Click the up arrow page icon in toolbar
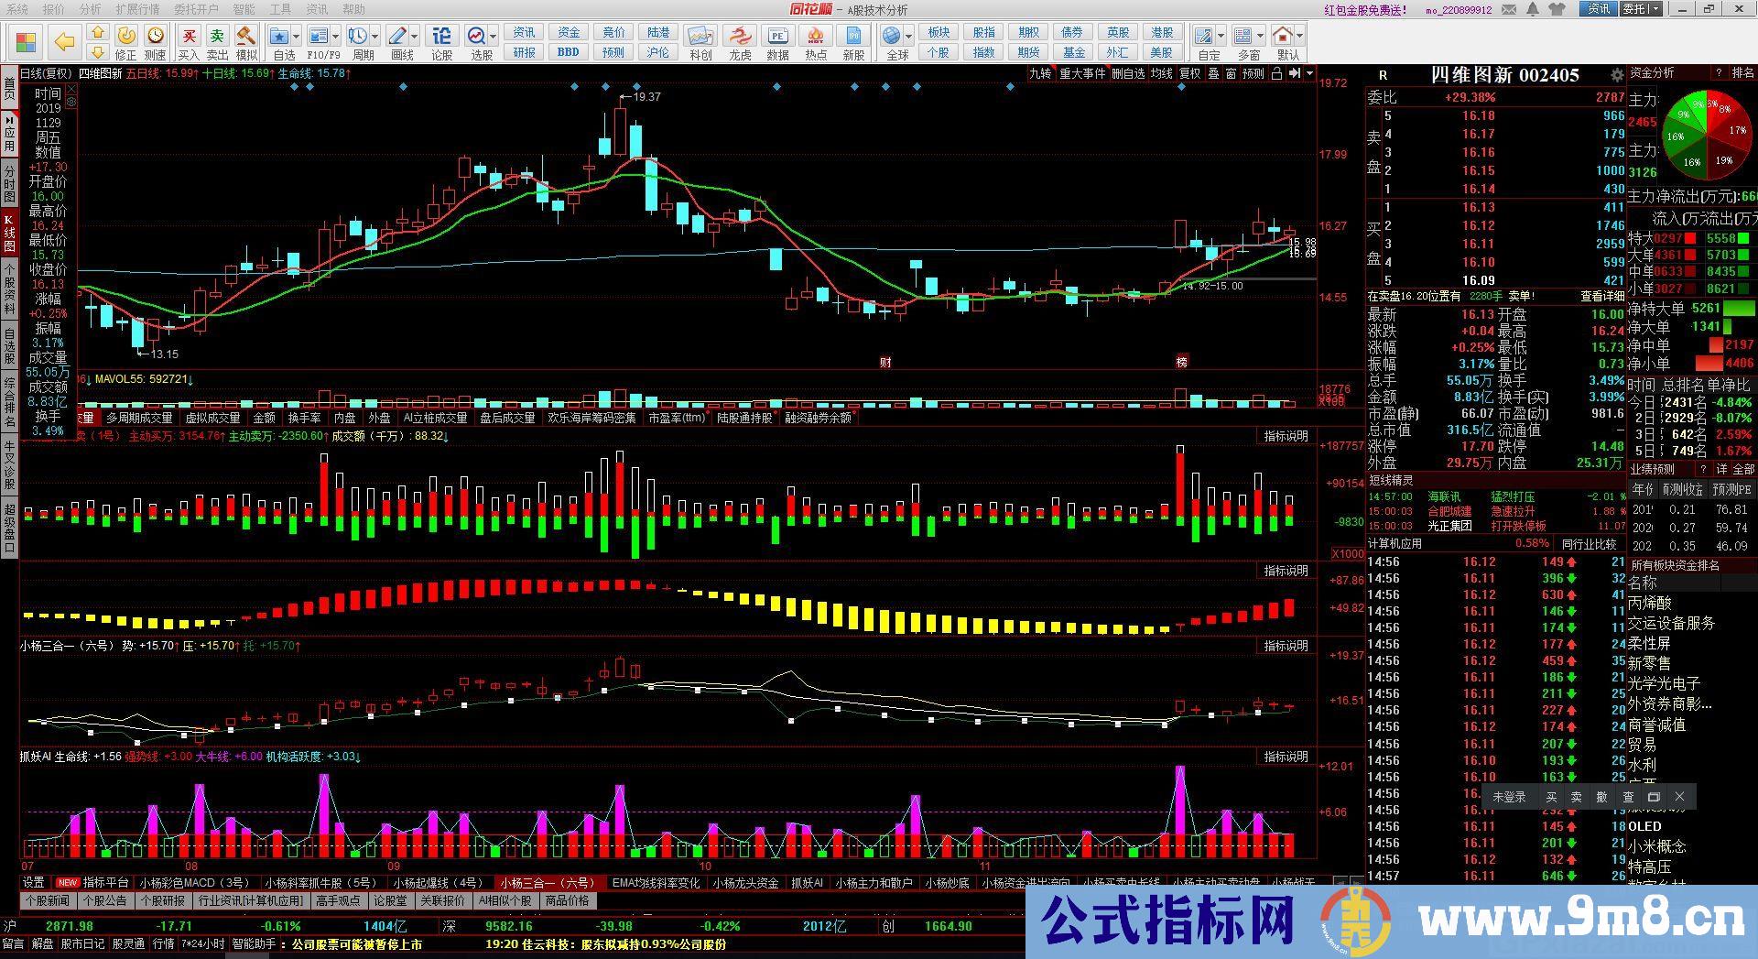The image size is (1758, 959). (97, 32)
